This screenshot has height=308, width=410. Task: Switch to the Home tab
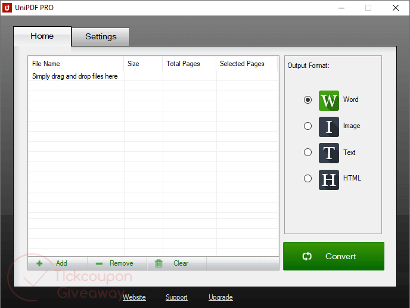(42, 36)
